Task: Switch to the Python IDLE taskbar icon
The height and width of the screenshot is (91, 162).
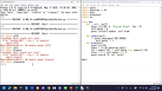Action: click(x=82, y=88)
